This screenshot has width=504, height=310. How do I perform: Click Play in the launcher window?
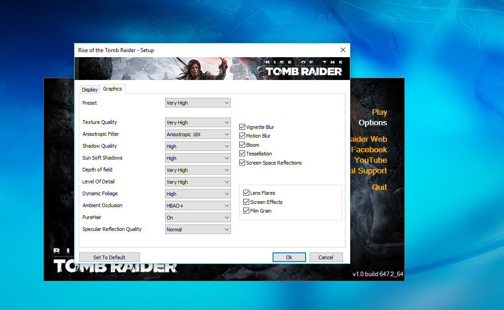pyautogui.click(x=379, y=112)
